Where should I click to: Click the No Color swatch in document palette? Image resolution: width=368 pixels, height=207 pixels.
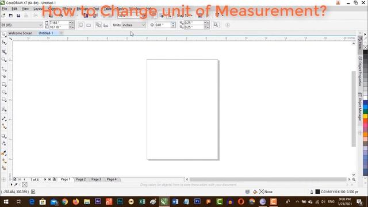[25, 185]
